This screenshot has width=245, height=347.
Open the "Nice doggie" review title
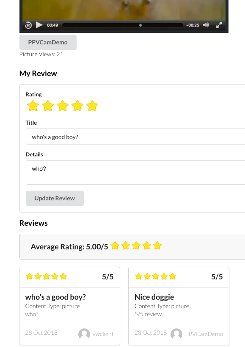(x=154, y=297)
